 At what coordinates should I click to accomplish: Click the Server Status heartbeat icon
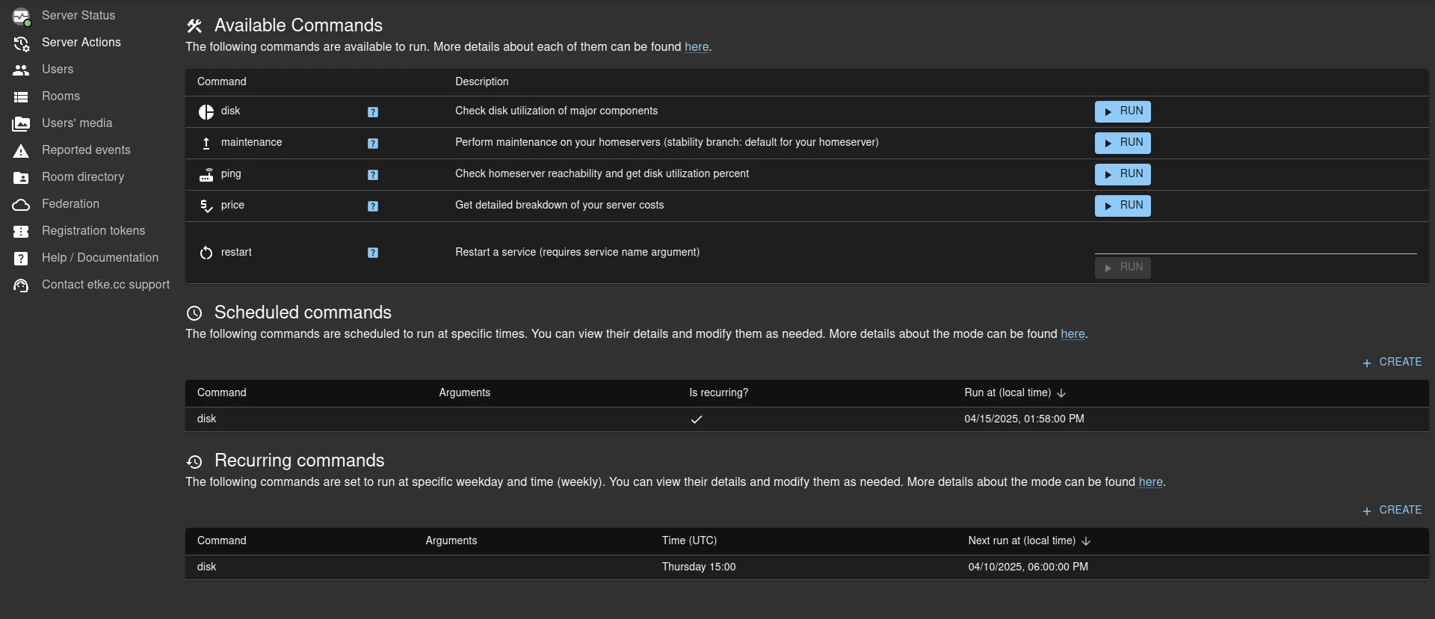(x=21, y=16)
